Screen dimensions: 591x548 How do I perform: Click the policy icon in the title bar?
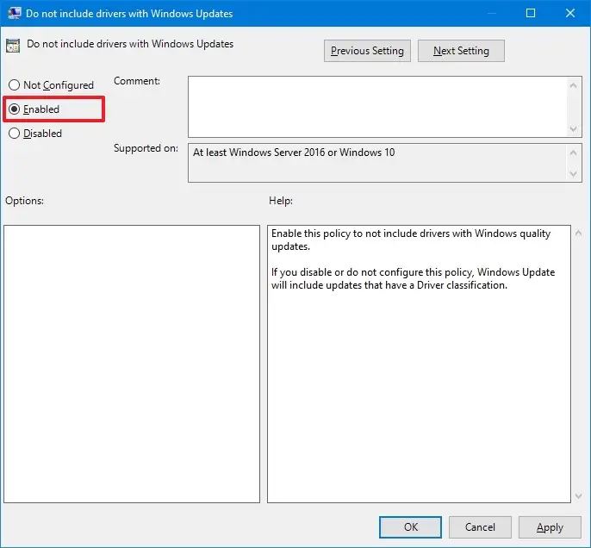14,13
